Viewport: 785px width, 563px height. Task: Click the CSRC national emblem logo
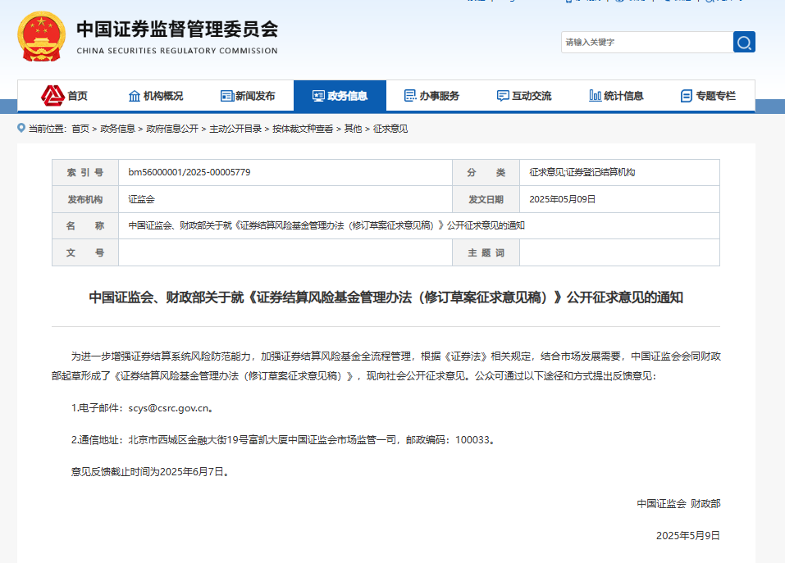coord(40,37)
